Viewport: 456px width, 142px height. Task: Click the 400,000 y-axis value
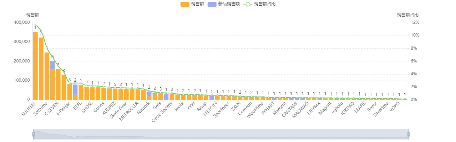tap(21, 22)
